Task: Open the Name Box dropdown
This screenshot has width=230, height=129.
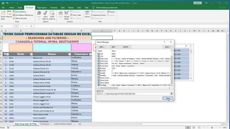Action: tap(13, 26)
